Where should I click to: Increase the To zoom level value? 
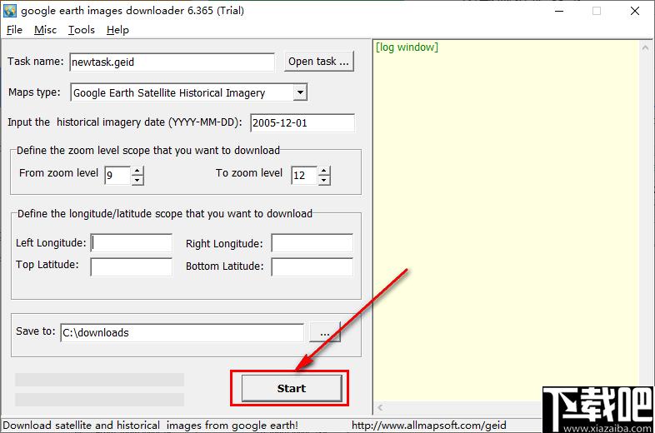pyautogui.click(x=323, y=171)
